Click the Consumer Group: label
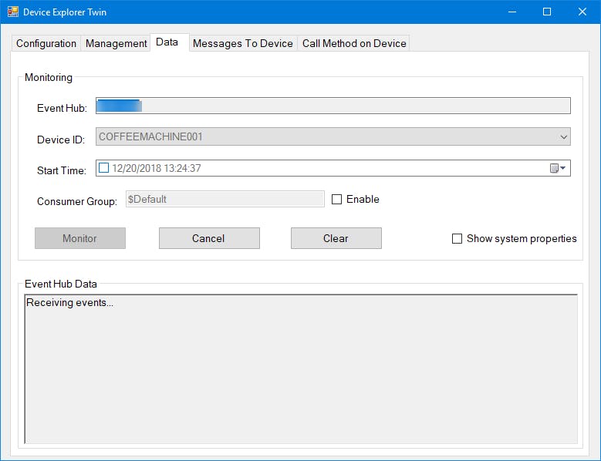This screenshot has width=601, height=461. click(77, 201)
